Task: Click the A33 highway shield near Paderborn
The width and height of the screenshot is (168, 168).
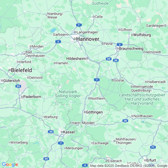Action: coord(18,86)
